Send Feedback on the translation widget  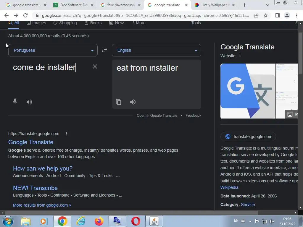click(193, 116)
